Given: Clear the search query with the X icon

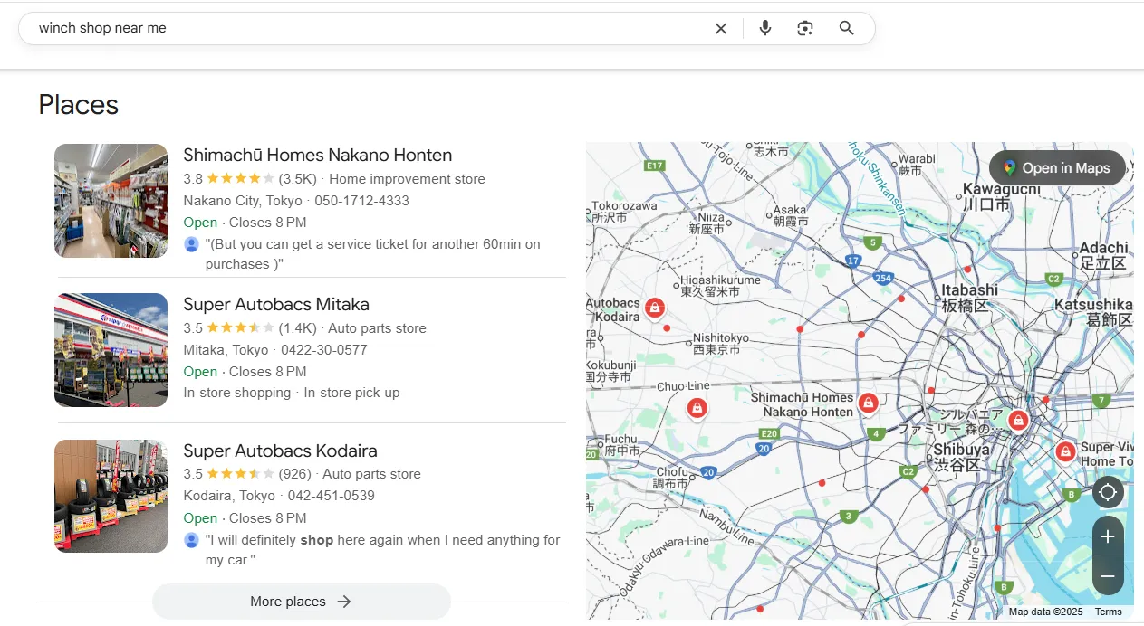Looking at the screenshot, I should pyautogui.click(x=721, y=28).
